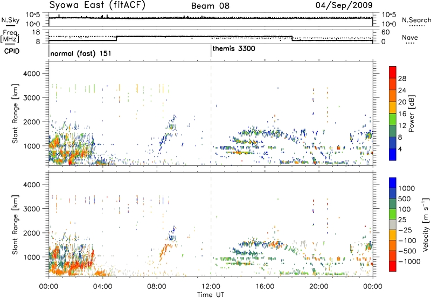
Task: Click the 'Nave' legend label
Action: pyautogui.click(x=410, y=37)
